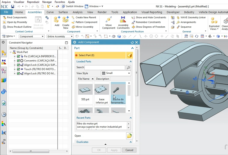Screen dimensions: 228x155
Task: Click the search magnifier icon in Loaded Parts
Action: click(x=128, y=67)
